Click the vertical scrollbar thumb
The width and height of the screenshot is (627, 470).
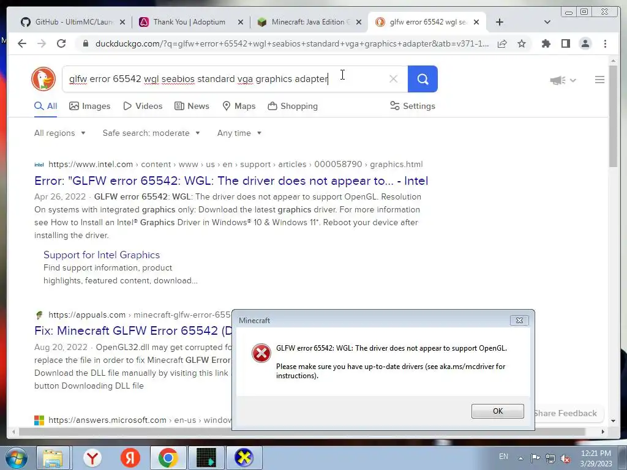click(x=614, y=116)
